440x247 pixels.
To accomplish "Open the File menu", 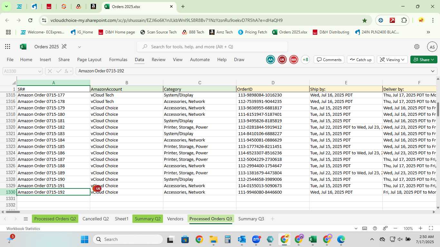I will click(x=10, y=59).
